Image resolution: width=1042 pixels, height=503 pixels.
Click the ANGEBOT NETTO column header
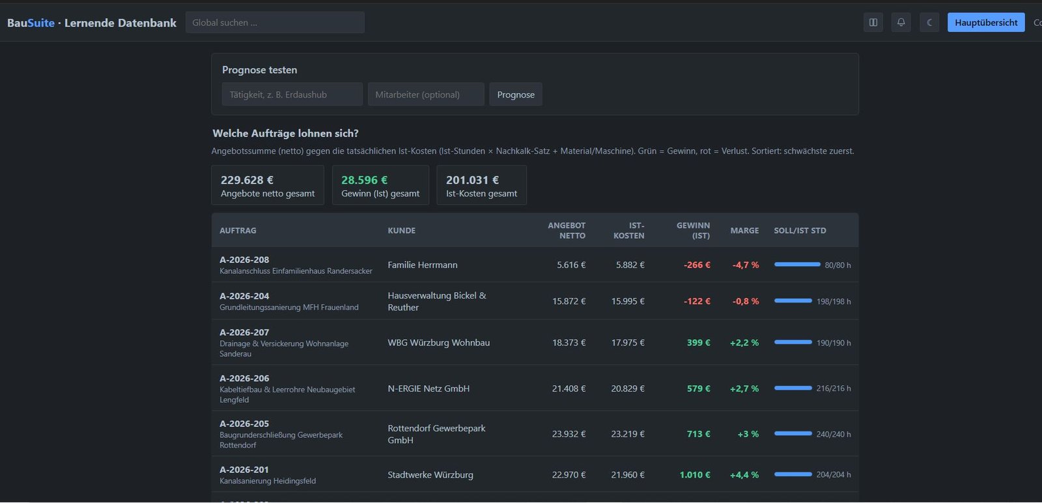(x=567, y=230)
